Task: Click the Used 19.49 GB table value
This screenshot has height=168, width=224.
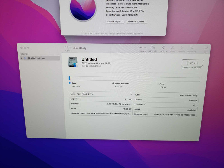Action: 127,109
